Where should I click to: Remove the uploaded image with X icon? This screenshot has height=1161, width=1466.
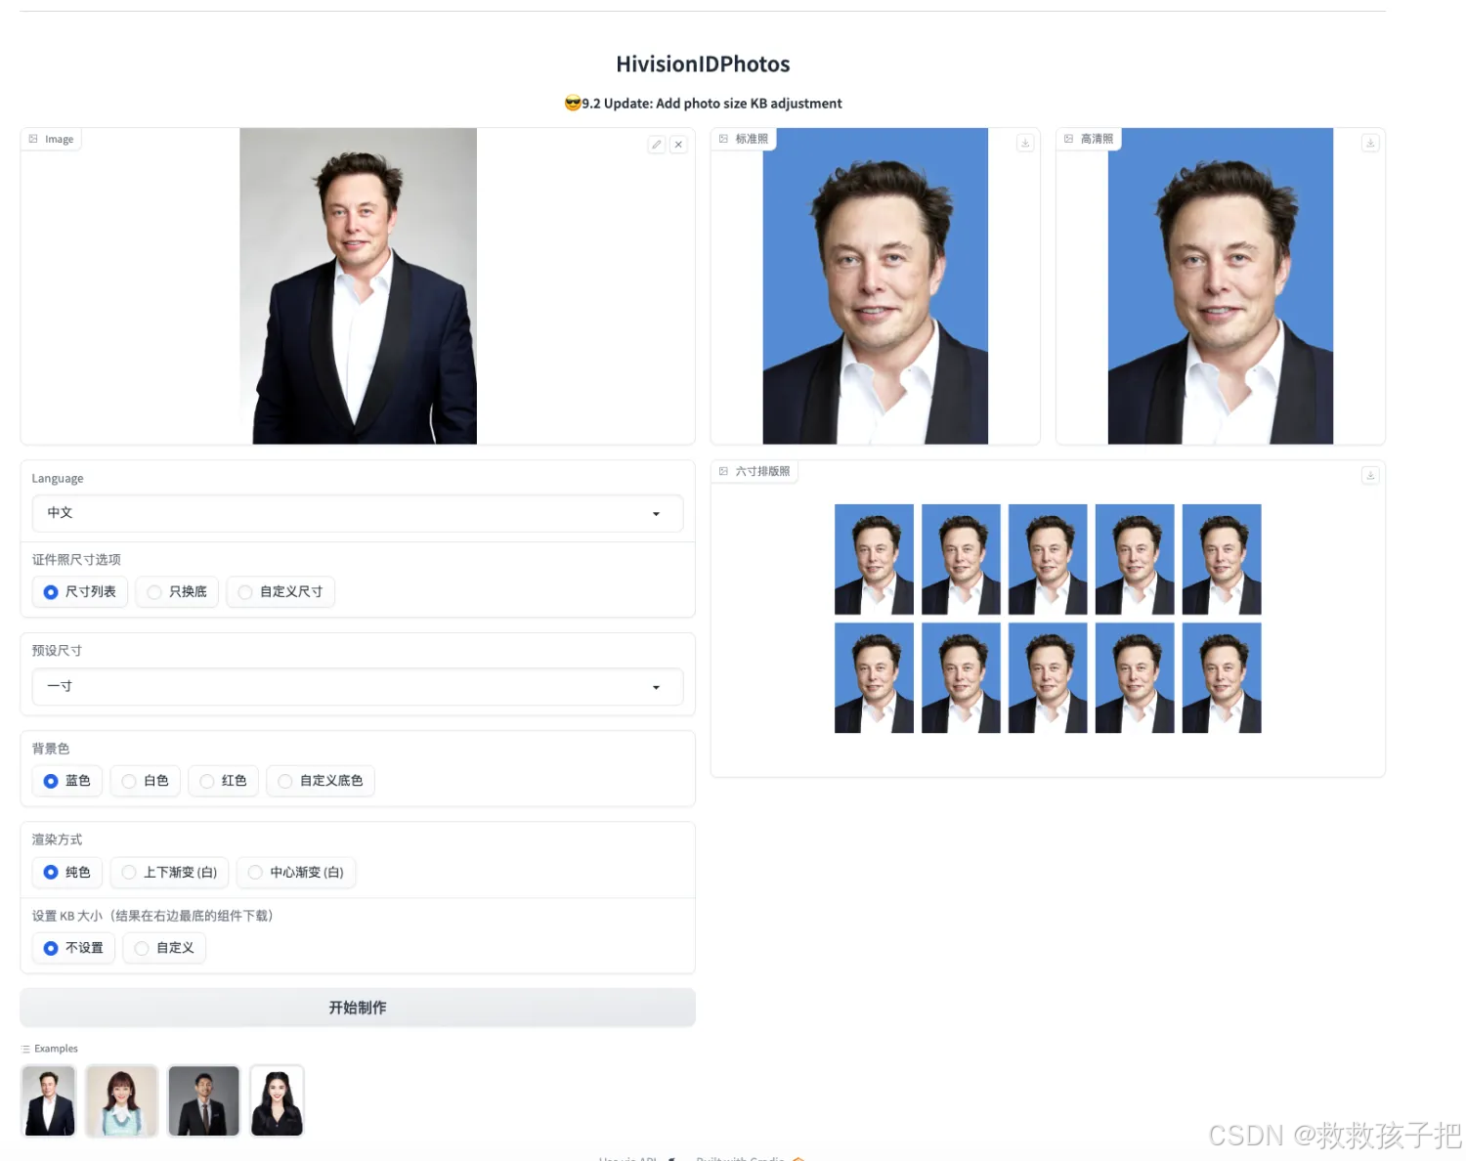678,145
